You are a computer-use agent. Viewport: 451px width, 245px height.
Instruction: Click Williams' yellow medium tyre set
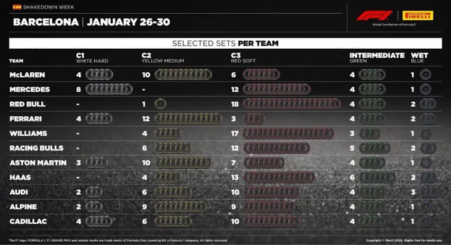(x=168, y=133)
